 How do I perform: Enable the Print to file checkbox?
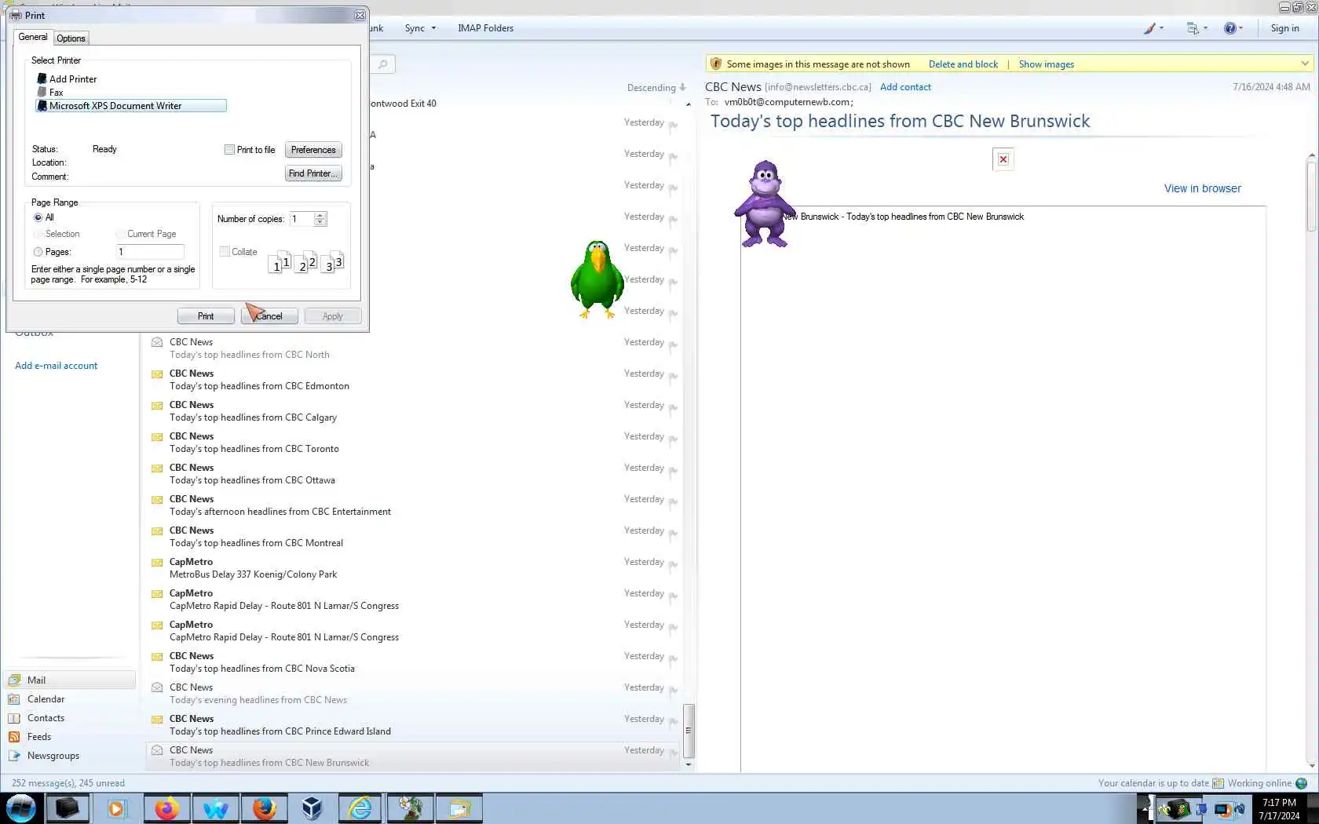click(229, 150)
